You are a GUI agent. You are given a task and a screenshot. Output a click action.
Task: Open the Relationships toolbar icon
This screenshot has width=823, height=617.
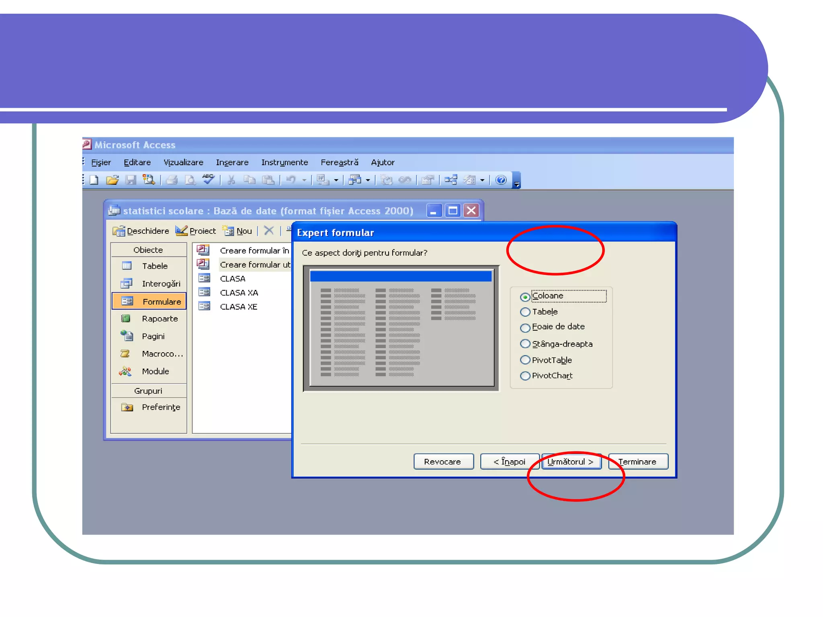(x=451, y=180)
